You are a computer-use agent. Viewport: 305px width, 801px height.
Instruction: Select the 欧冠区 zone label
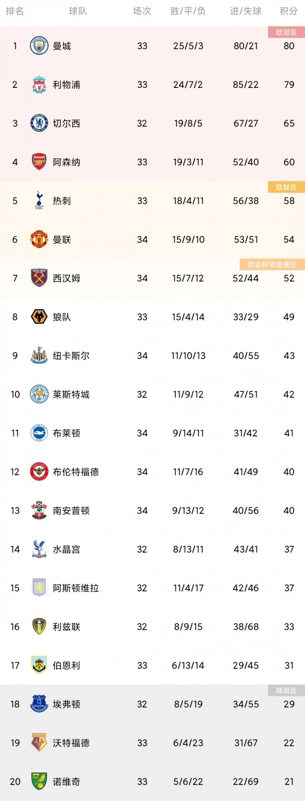click(286, 32)
